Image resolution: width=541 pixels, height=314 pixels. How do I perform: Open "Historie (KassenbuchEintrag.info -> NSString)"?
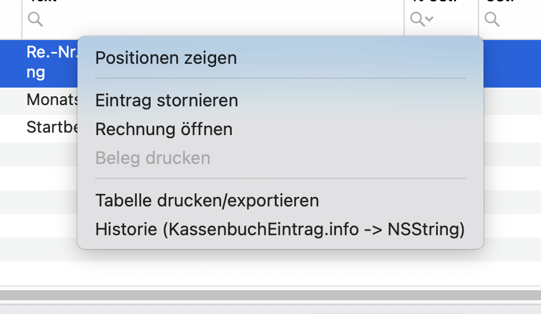(280, 230)
